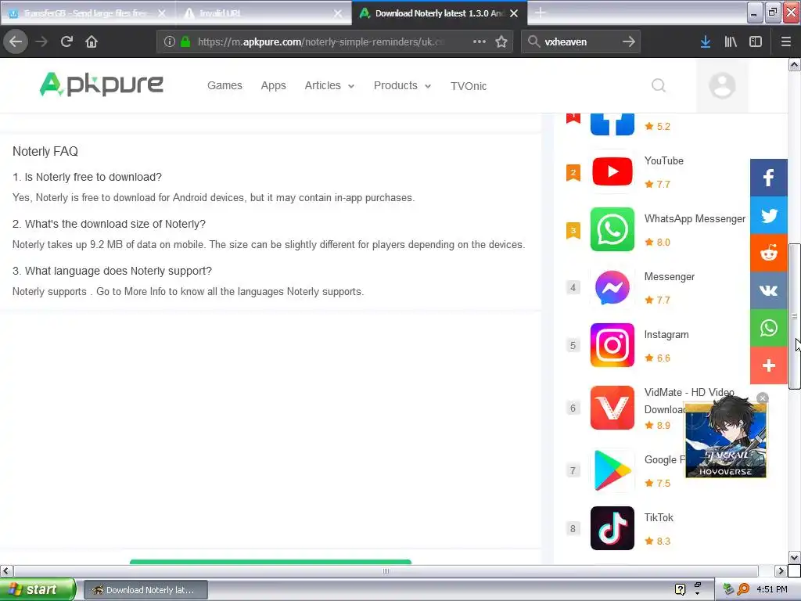
Task: Open the Starrail Hoyoverse ad thumbnail
Action: coord(725,440)
